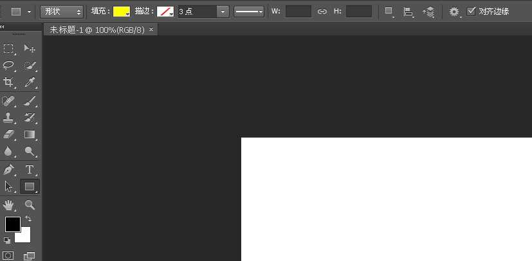Select the Rectangular Marquee tool
This screenshot has width=532, height=261.
coord(9,49)
